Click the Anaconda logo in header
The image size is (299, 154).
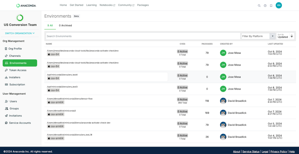tap(26, 6)
